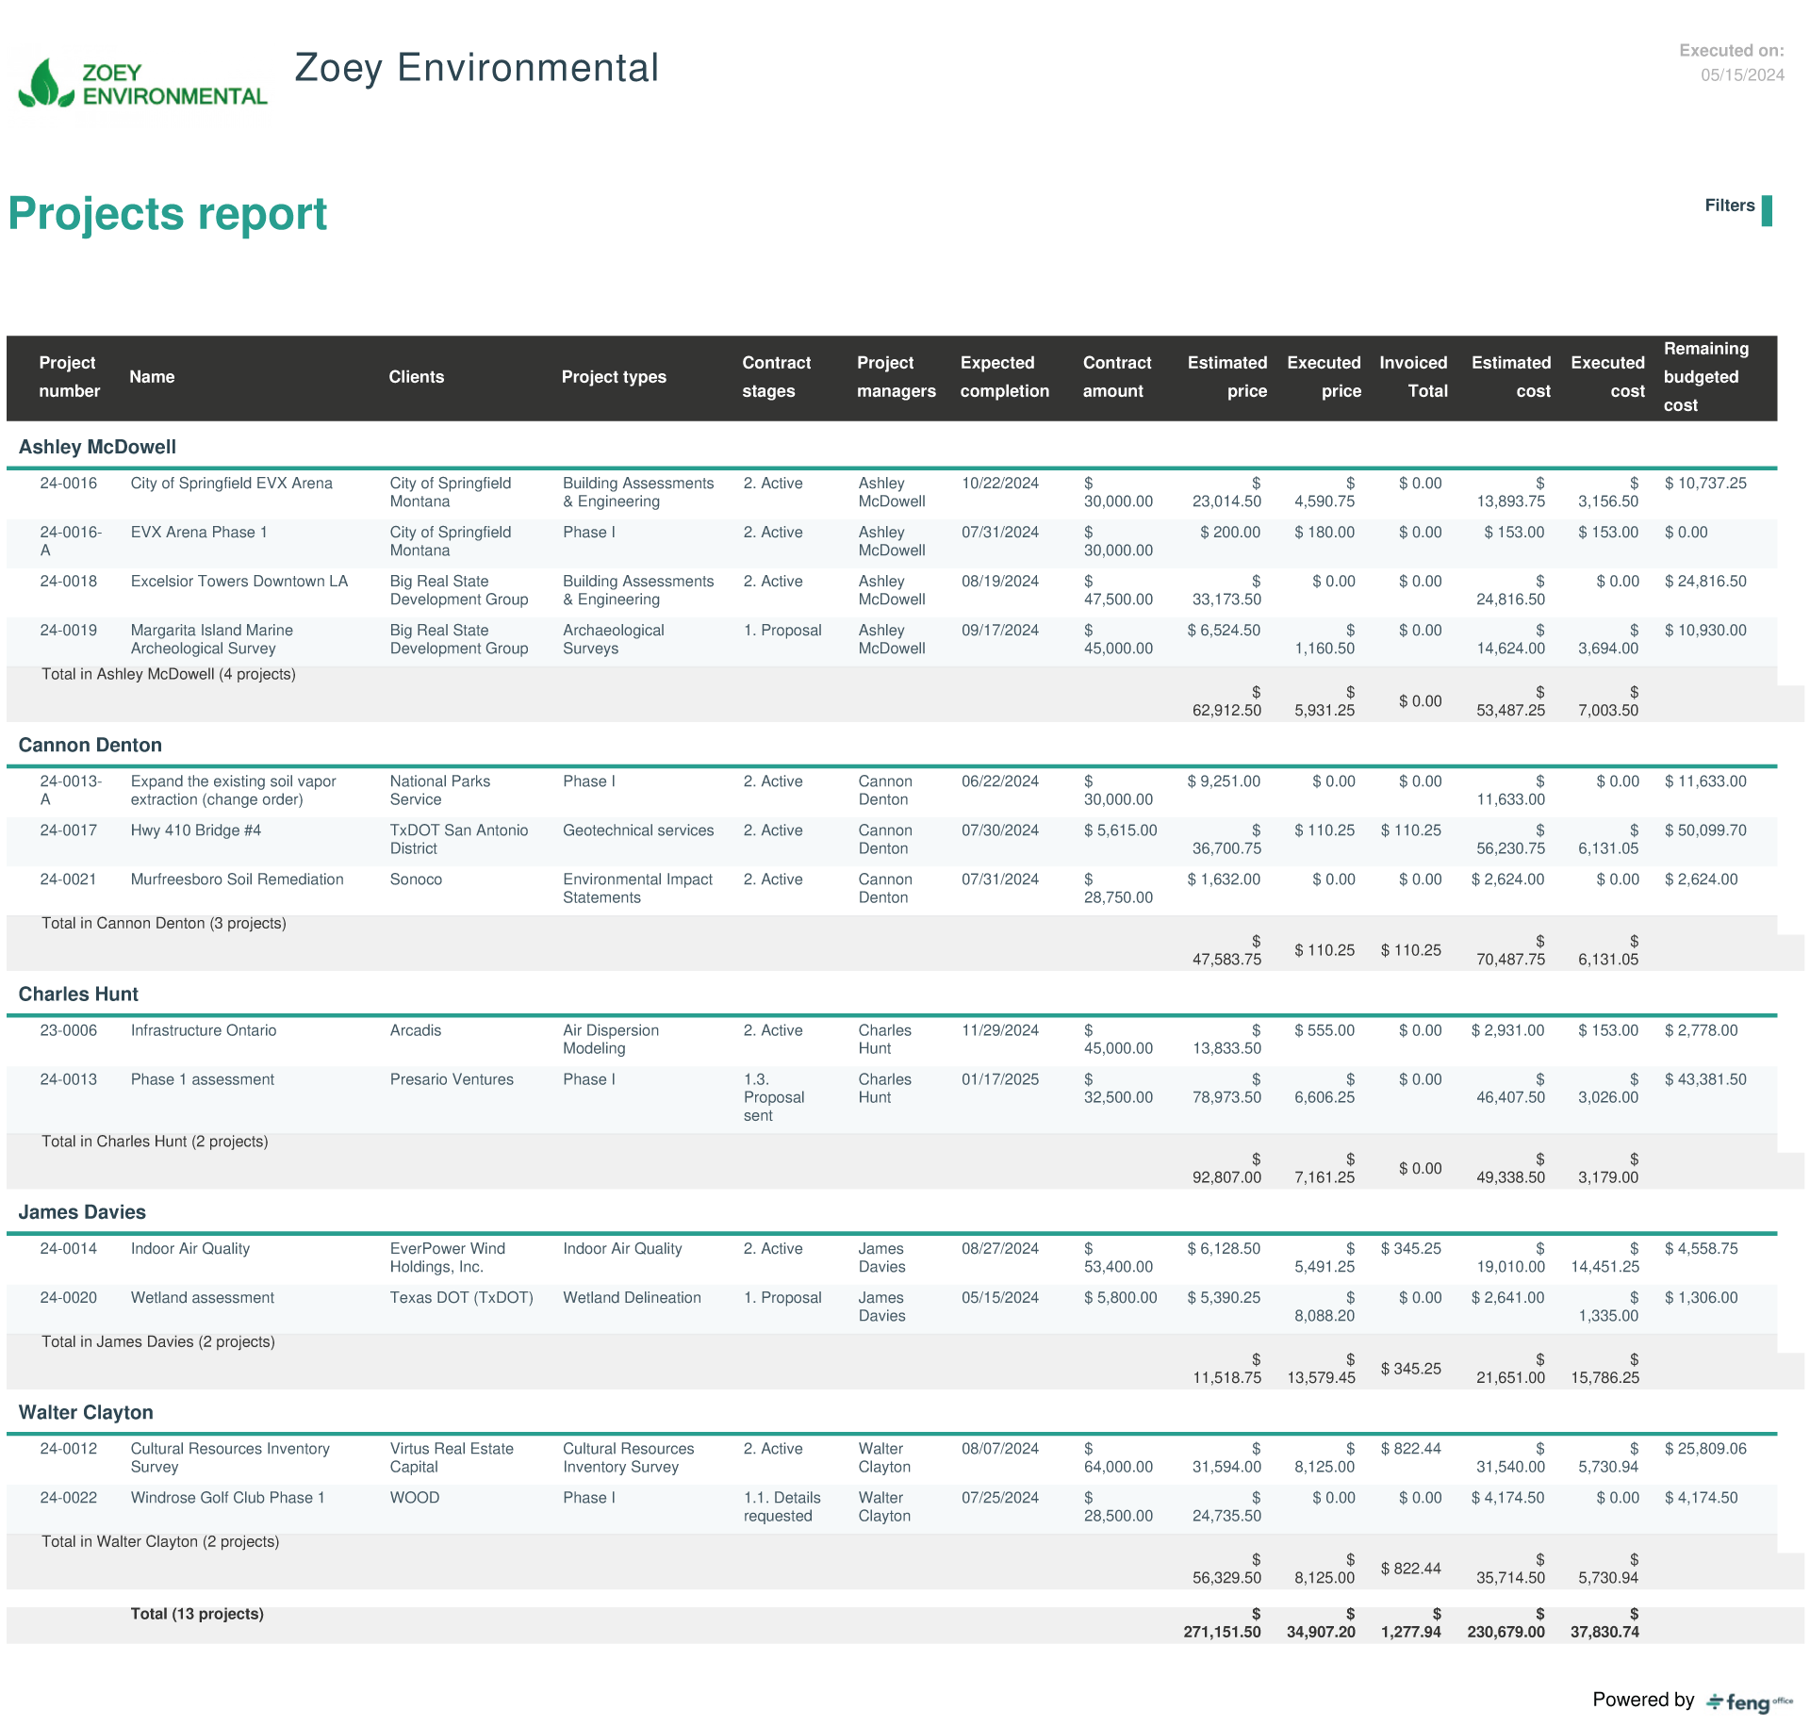Click the Arcadis client entry
Viewport: 1810px width, 1726px height.
(x=415, y=1030)
